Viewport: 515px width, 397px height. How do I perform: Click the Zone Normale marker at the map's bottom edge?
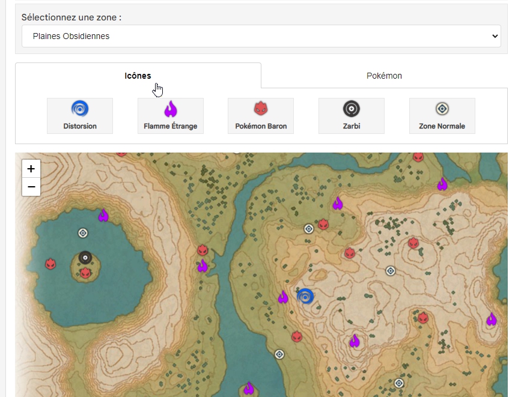pos(399,383)
